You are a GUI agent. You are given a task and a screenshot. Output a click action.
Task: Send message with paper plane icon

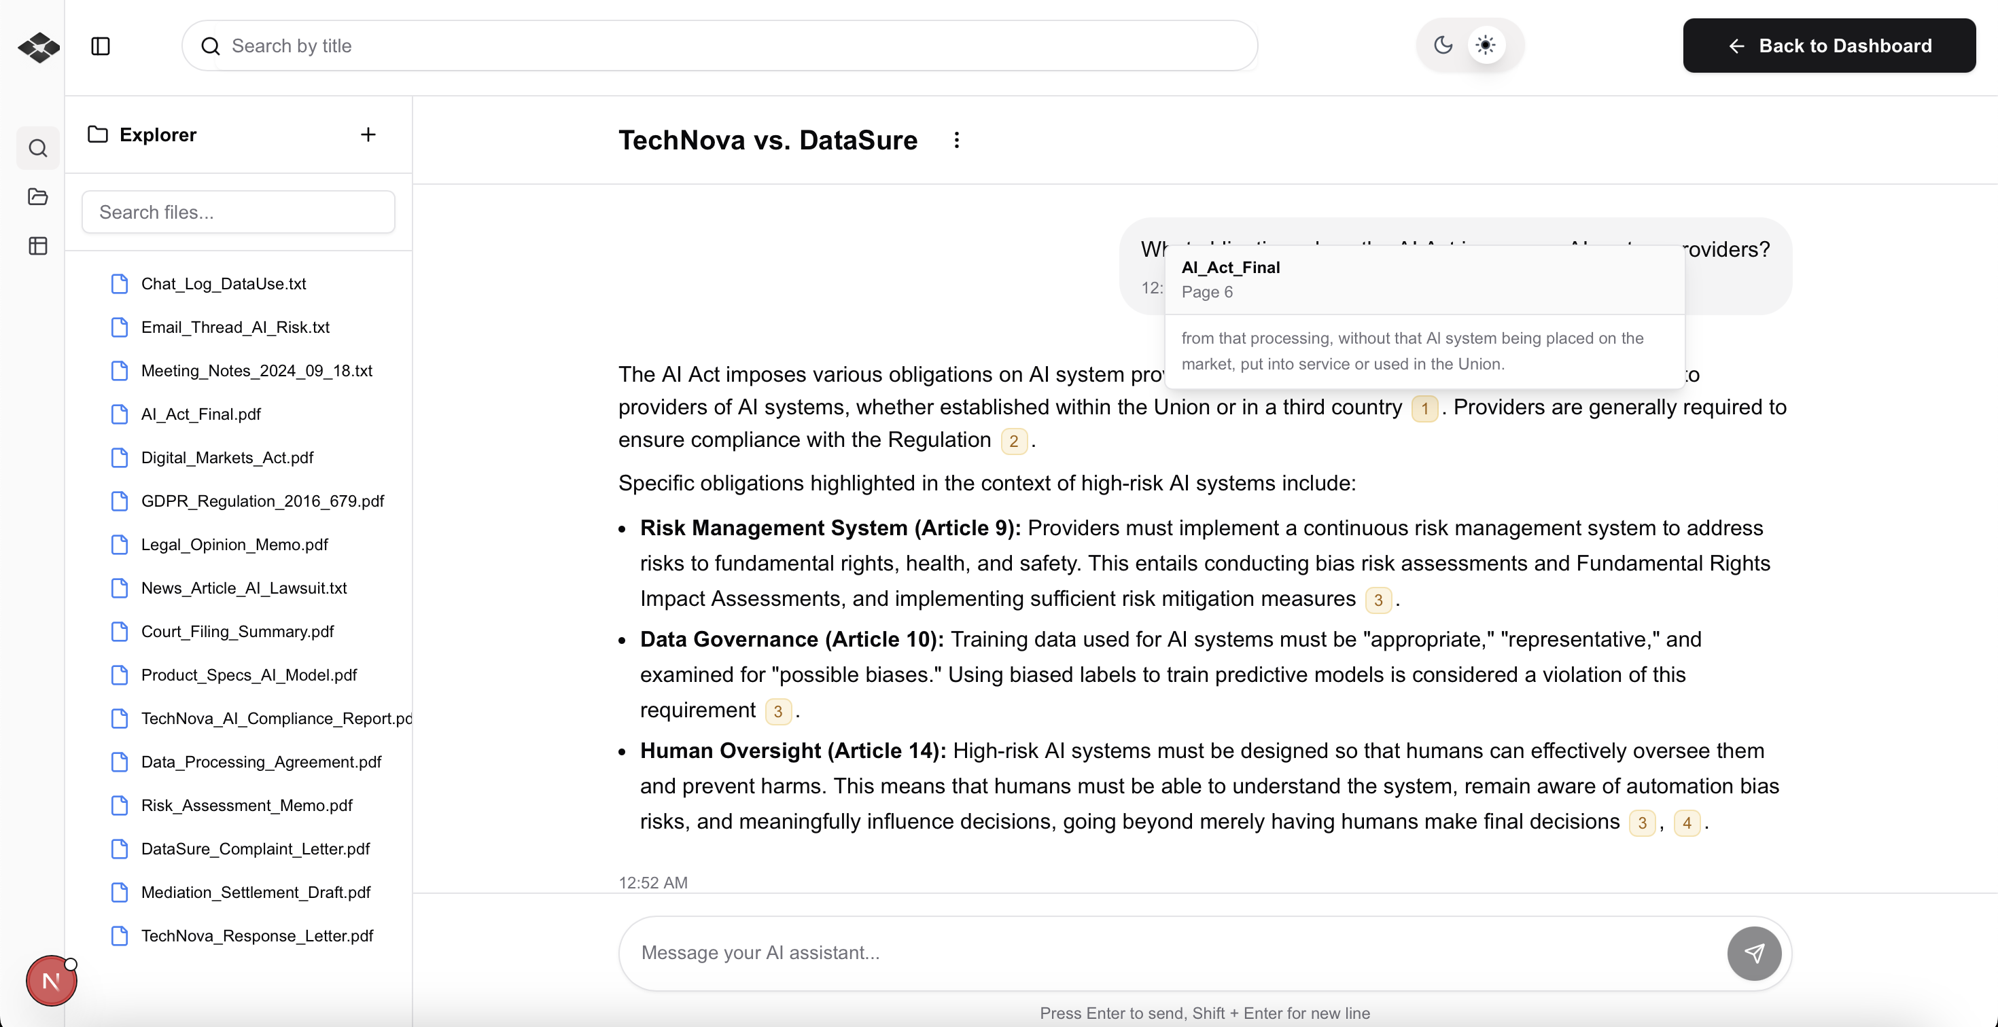(x=1753, y=952)
